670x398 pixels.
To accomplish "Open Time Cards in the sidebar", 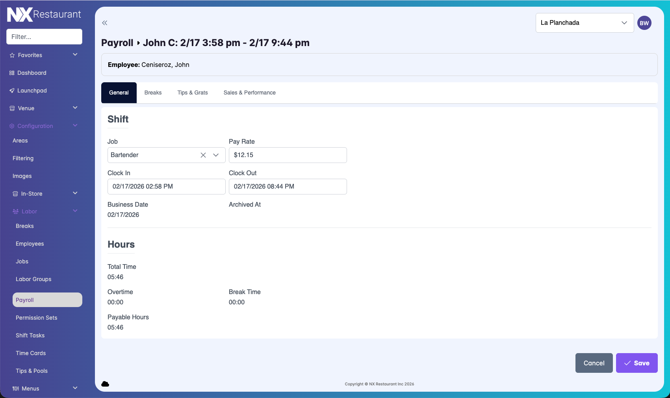I will 31,353.
